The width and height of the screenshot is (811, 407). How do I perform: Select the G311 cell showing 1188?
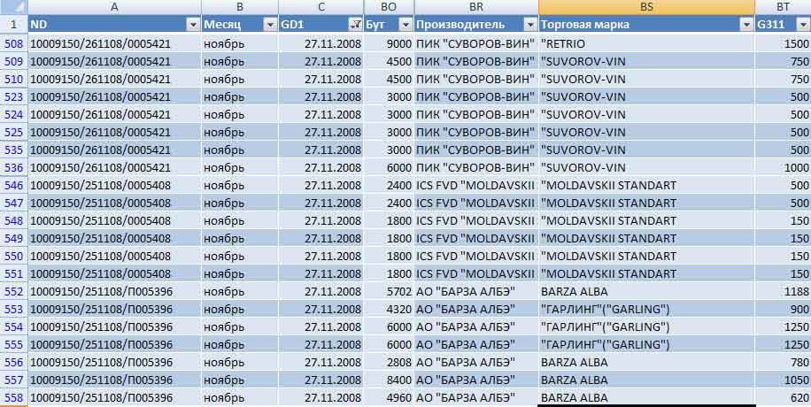click(783, 291)
